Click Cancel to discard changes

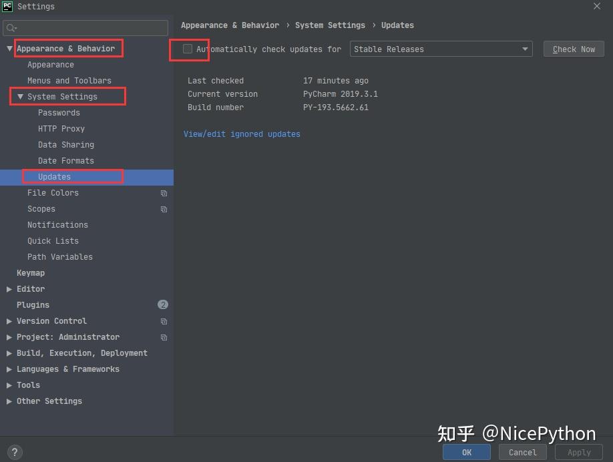point(522,452)
